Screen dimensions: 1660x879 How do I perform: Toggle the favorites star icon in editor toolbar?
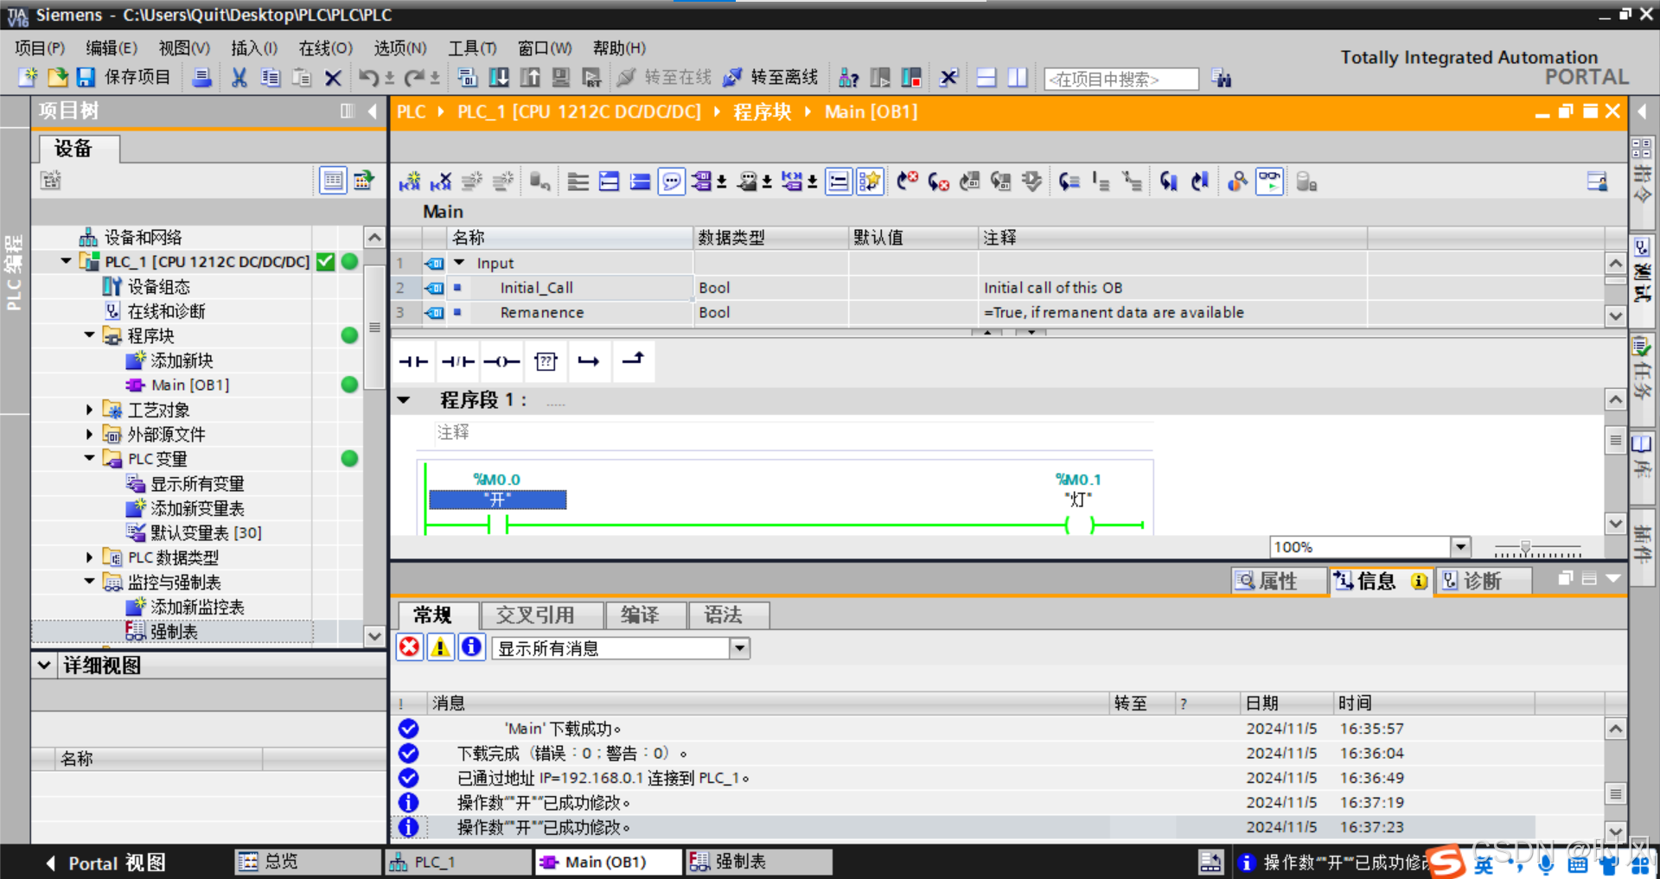[870, 182]
